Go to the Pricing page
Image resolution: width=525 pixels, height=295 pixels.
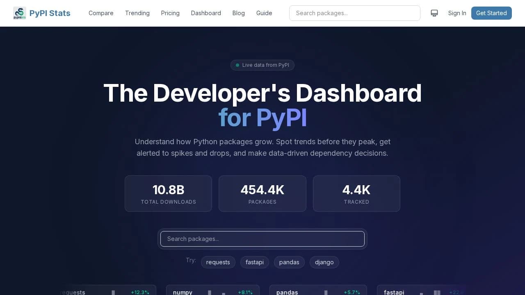pyautogui.click(x=170, y=13)
